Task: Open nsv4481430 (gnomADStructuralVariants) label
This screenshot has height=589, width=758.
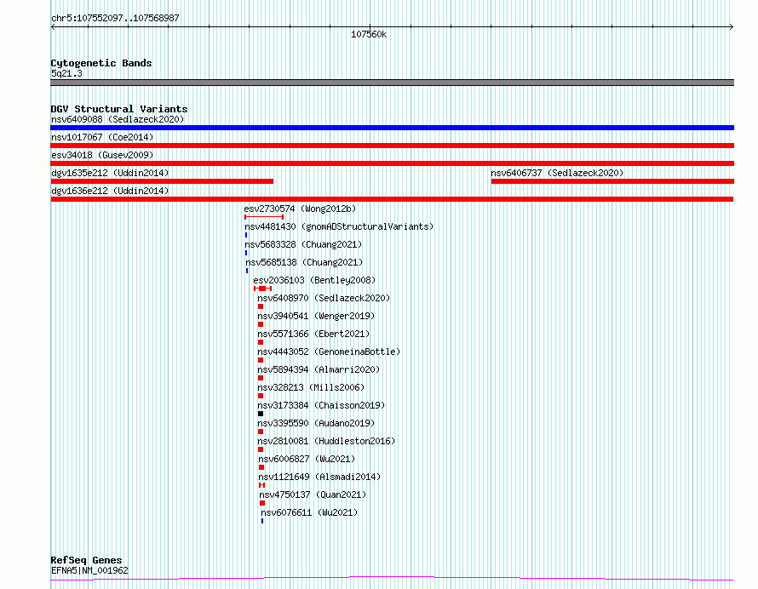Action: point(339,226)
